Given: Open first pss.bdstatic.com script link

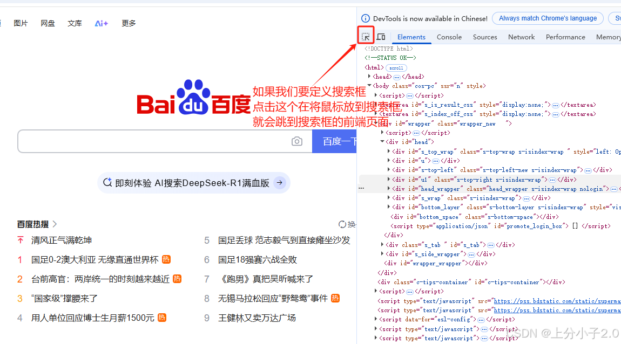Looking at the screenshot, I should tap(557, 301).
